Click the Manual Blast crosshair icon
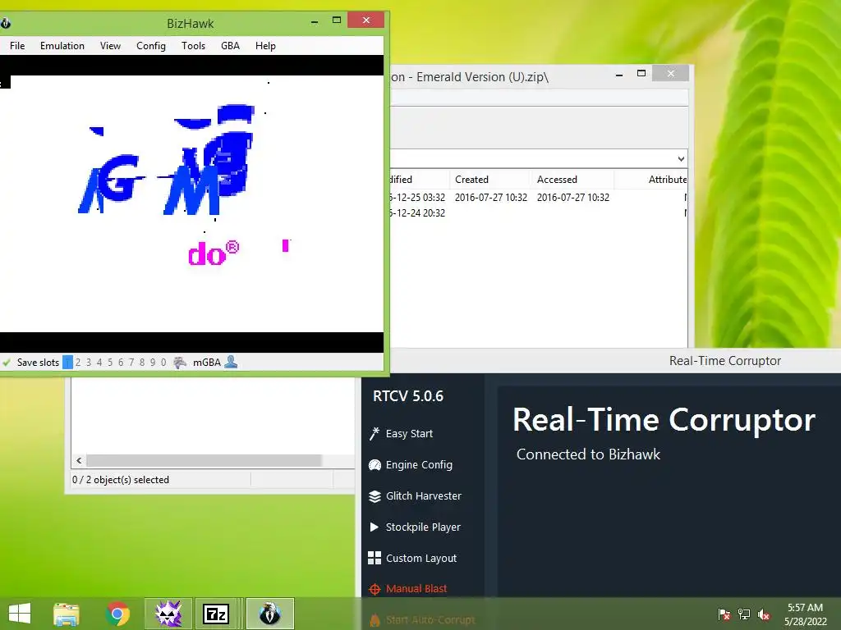Viewport: 841px width, 630px height. pos(375,589)
